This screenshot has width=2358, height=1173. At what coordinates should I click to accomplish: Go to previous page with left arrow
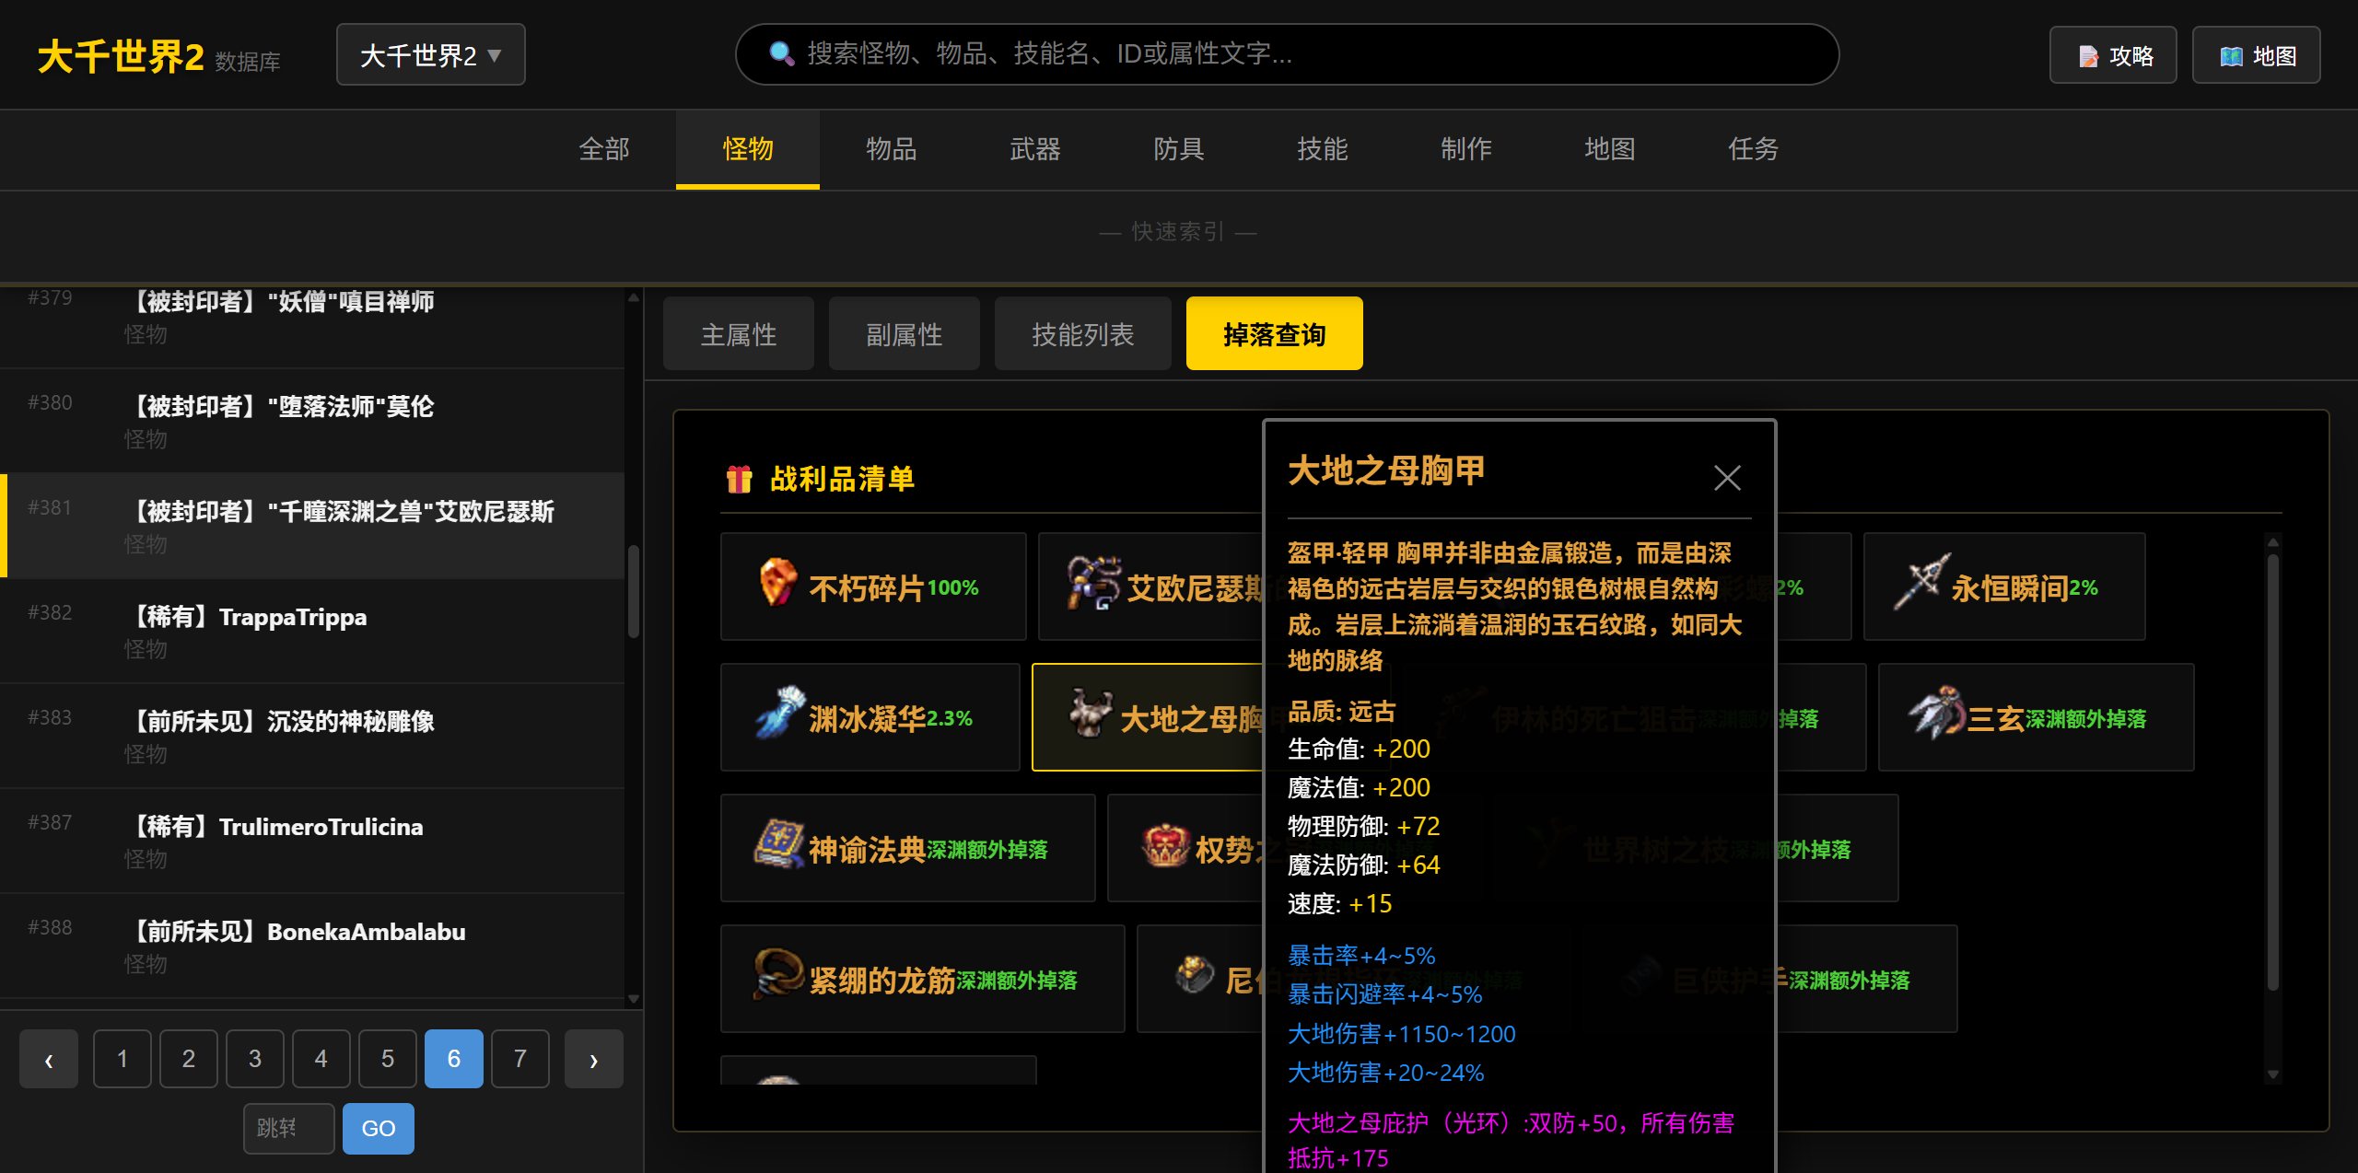pyautogui.click(x=49, y=1059)
